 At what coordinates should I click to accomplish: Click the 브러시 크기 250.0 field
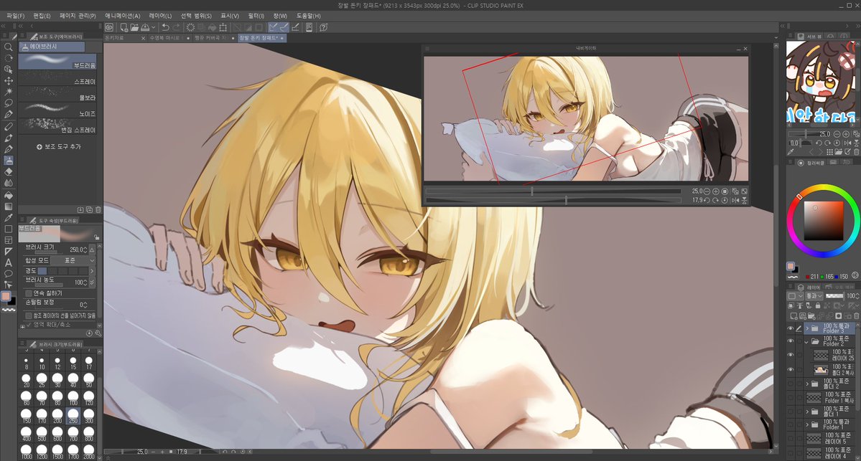78,249
